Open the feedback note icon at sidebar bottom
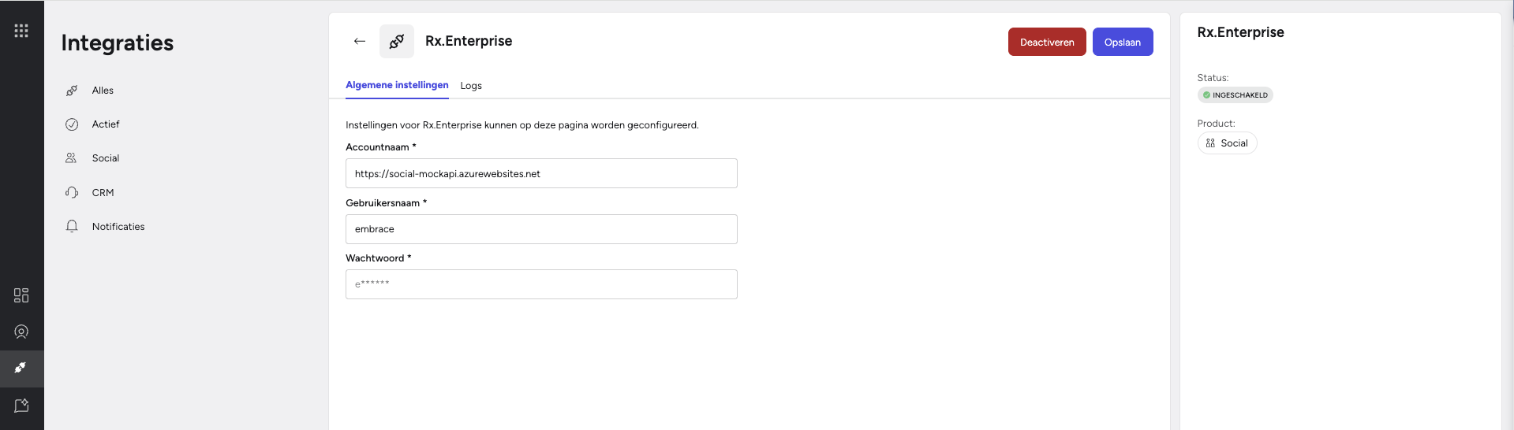Image resolution: width=1514 pixels, height=430 pixels. tap(21, 406)
